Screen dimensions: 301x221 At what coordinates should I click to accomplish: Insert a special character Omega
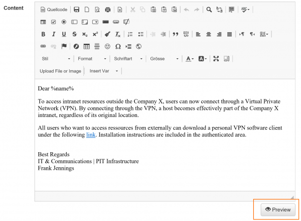pyautogui.click(x=118, y=47)
